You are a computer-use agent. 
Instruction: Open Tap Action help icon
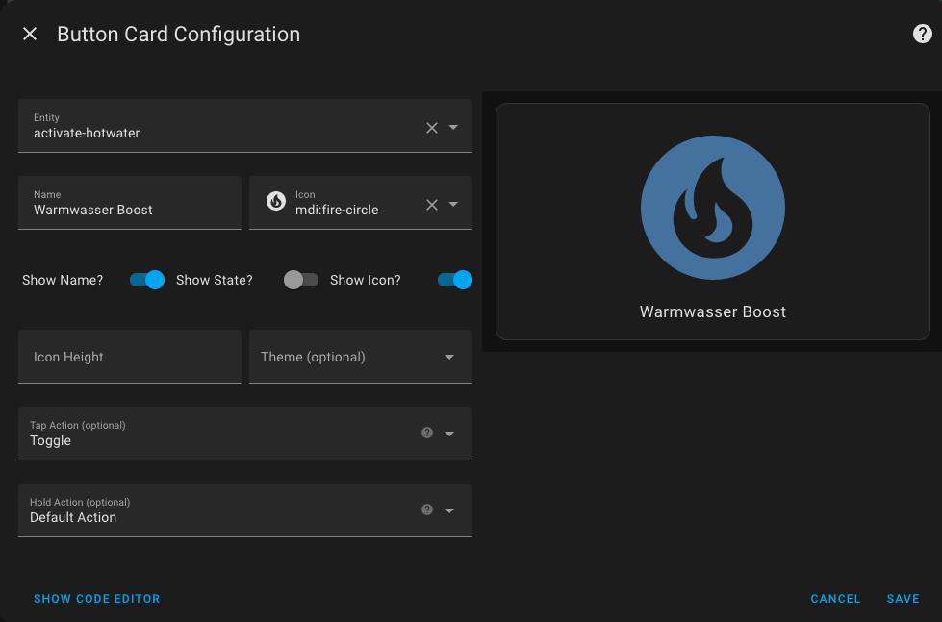pyautogui.click(x=427, y=433)
